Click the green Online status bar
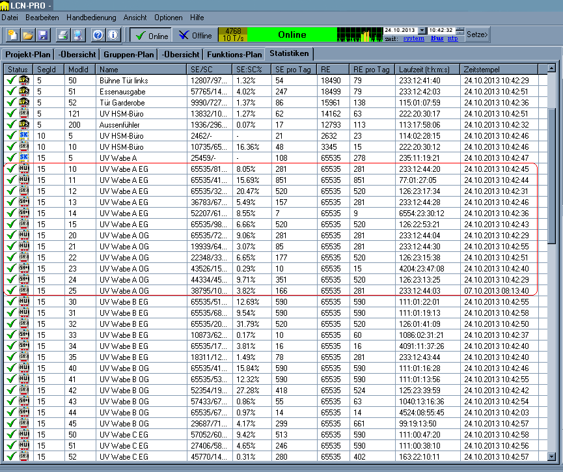Screen dimensions: 563x472 (x=292, y=35)
